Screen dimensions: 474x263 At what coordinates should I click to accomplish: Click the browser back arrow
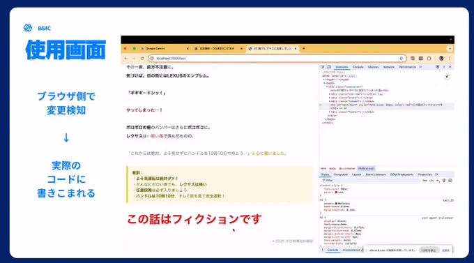point(126,58)
